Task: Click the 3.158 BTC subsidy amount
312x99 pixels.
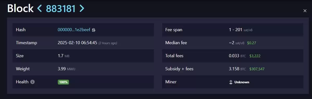Action: point(237,69)
